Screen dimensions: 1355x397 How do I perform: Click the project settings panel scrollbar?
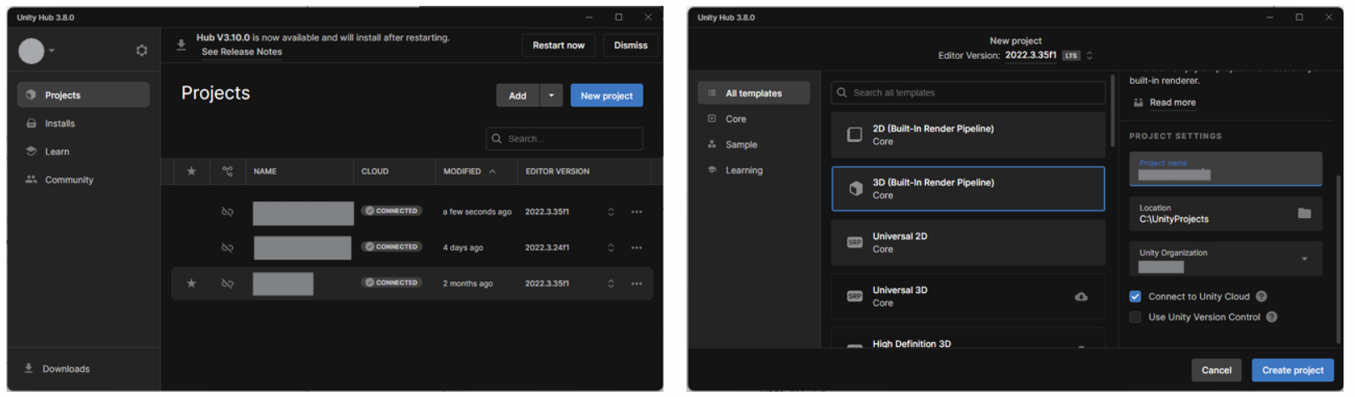coord(1339,258)
